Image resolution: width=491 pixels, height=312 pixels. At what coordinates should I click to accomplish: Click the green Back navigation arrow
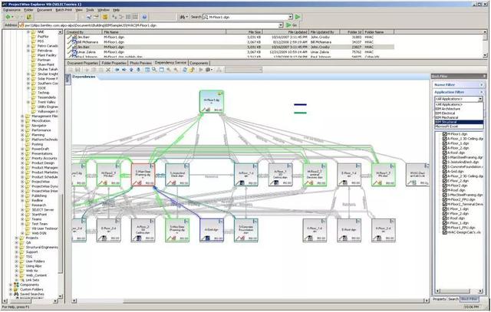point(8,17)
